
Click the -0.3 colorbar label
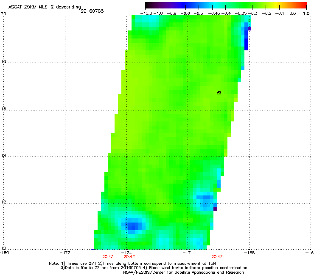click(253, 14)
